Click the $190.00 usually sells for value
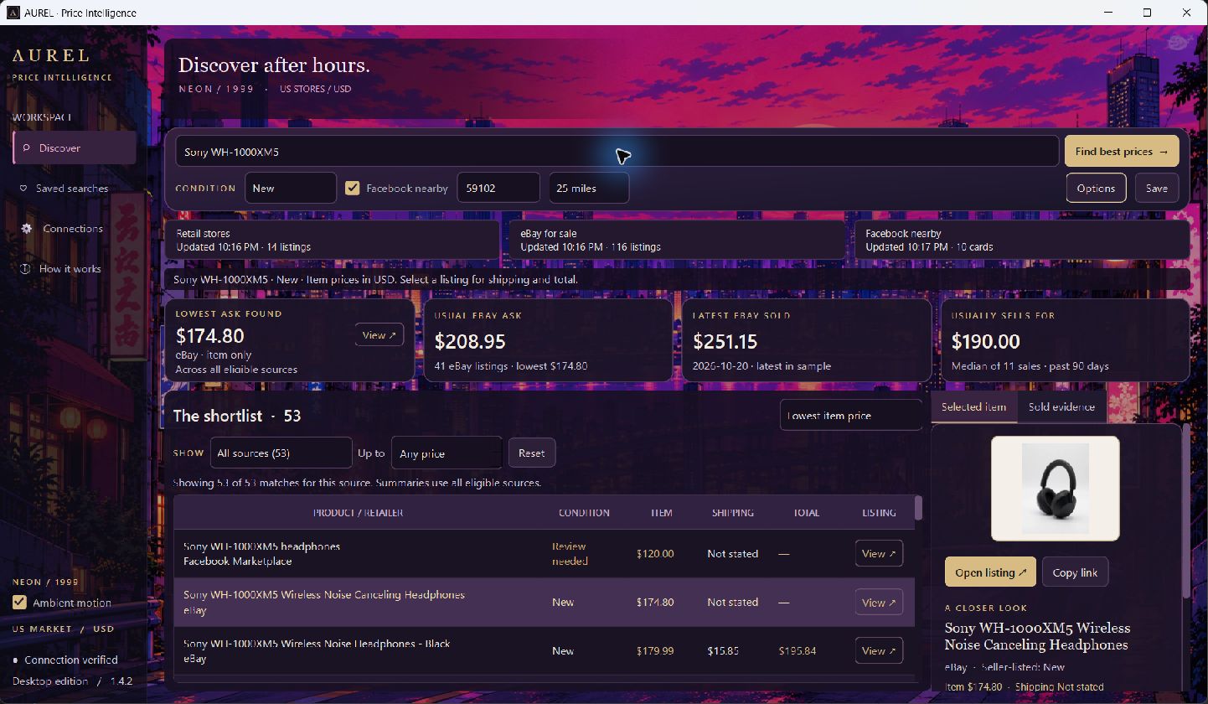Viewport: 1208px width, 704px height. pos(986,341)
